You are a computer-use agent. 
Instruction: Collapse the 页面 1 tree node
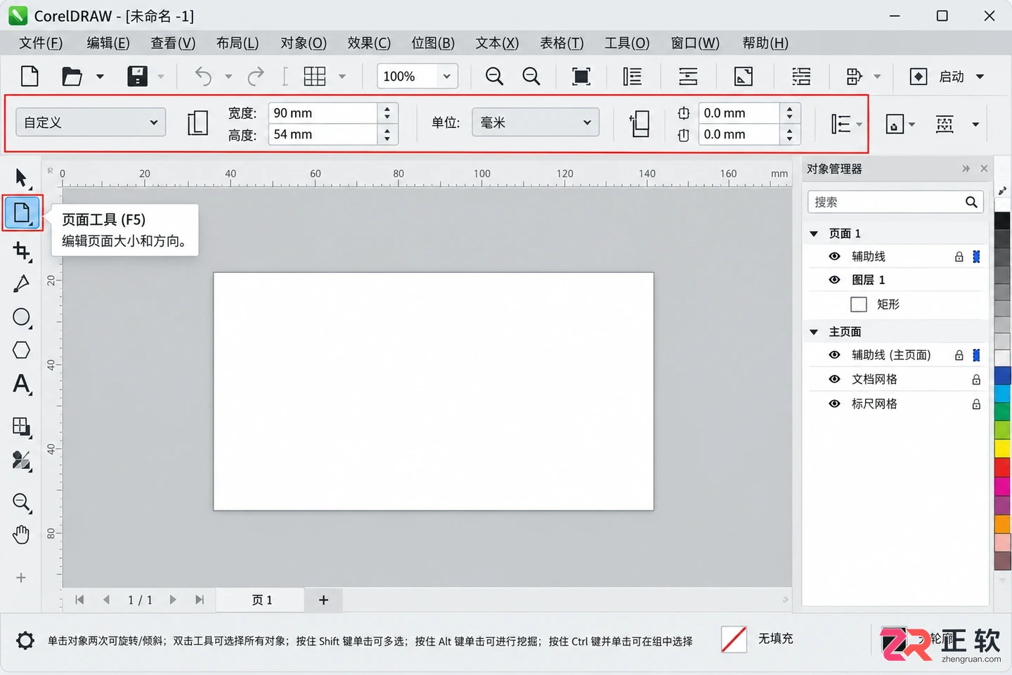click(814, 233)
